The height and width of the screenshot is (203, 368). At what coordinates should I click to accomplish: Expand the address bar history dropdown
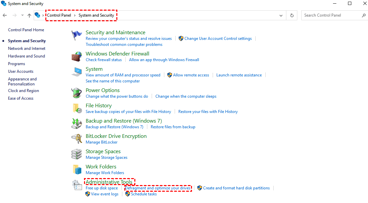pyautogui.click(x=281, y=15)
